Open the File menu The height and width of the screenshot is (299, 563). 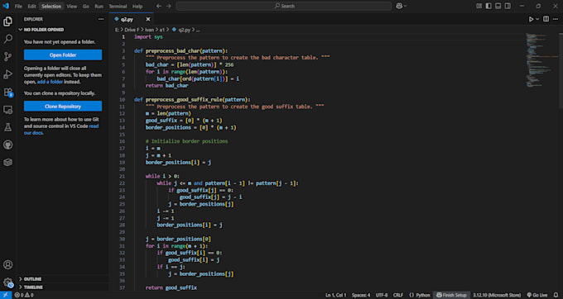(18, 6)
